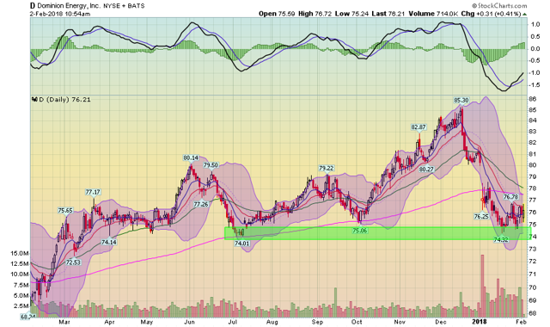Click the "Aug" month axis label

(x=272, y=322)
